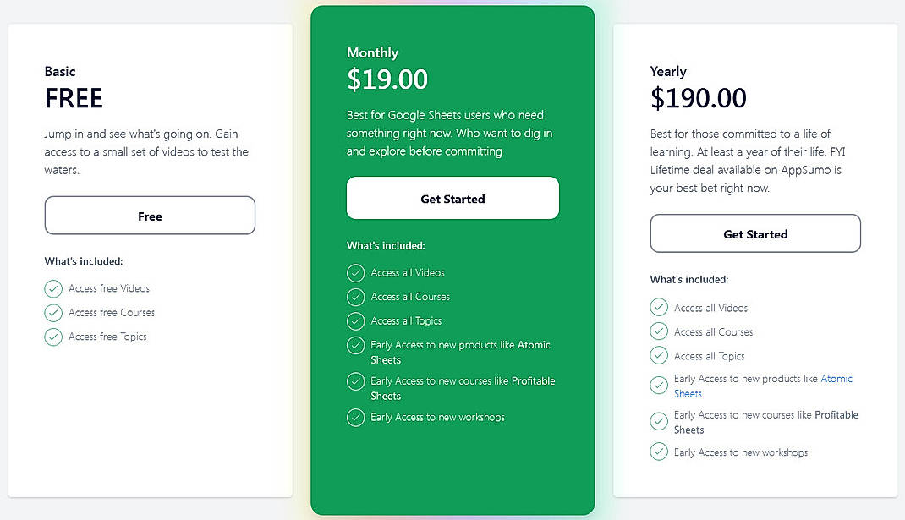905x520 pixels.
Task: Click the Early Access to workshops check in Yearly
Action: [x=659, y=452]
